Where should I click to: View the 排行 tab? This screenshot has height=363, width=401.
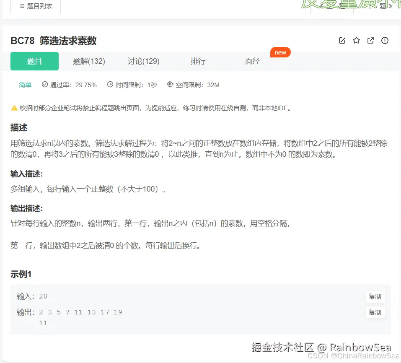[197, 61]
